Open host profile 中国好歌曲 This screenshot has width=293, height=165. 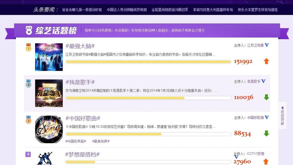255,118
